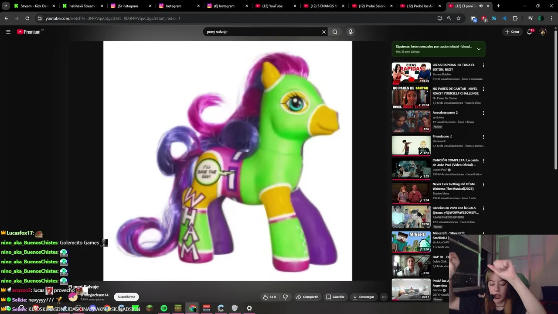Screen dimensions: 558x314
Task: Open Spotify from the taskbar
Action: 164,308
